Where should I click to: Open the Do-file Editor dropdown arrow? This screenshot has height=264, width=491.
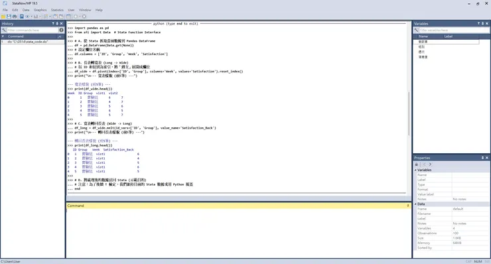click(x=50, y=17)
